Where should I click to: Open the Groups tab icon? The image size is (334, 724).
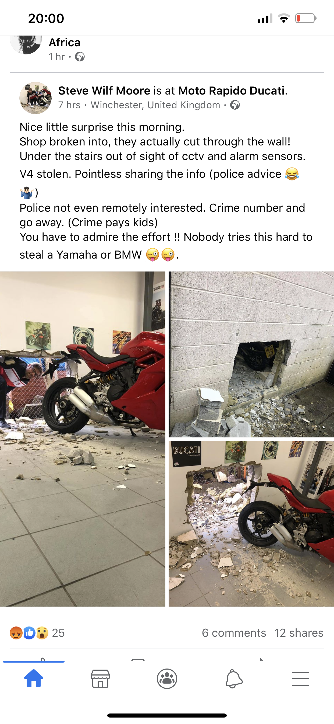coord(167,679)
